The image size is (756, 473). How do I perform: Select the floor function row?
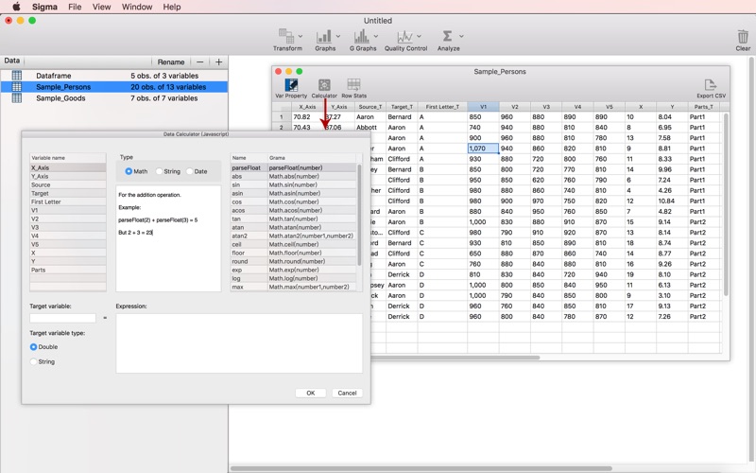click(x=294, y=253)
